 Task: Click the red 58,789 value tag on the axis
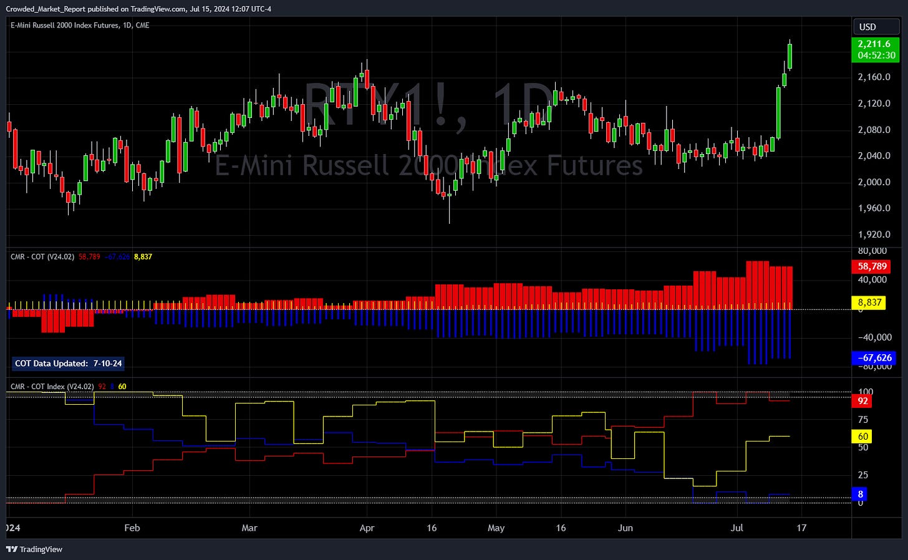(x=872, y=266)
